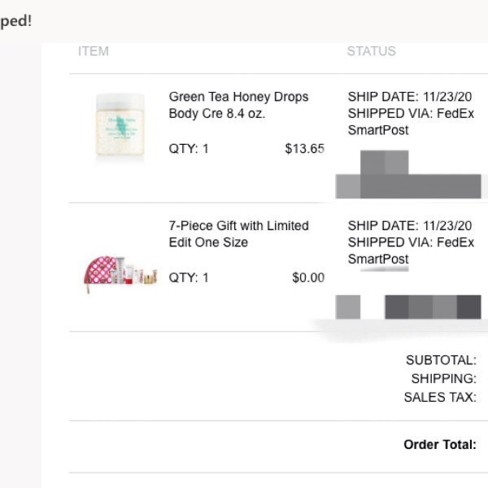The width and height of the screenshot is (488, 488).
Task: Click the blurred tracking number under gift item
Action: [x=408, y=307]
